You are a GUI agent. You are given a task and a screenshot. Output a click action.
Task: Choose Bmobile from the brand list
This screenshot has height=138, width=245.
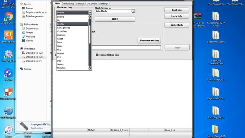[72, 24]
